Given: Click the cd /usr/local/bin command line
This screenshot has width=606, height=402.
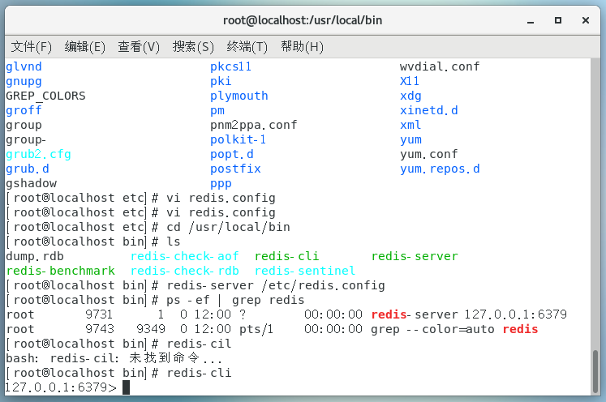Looking at the screenshot, I should 228,228.
